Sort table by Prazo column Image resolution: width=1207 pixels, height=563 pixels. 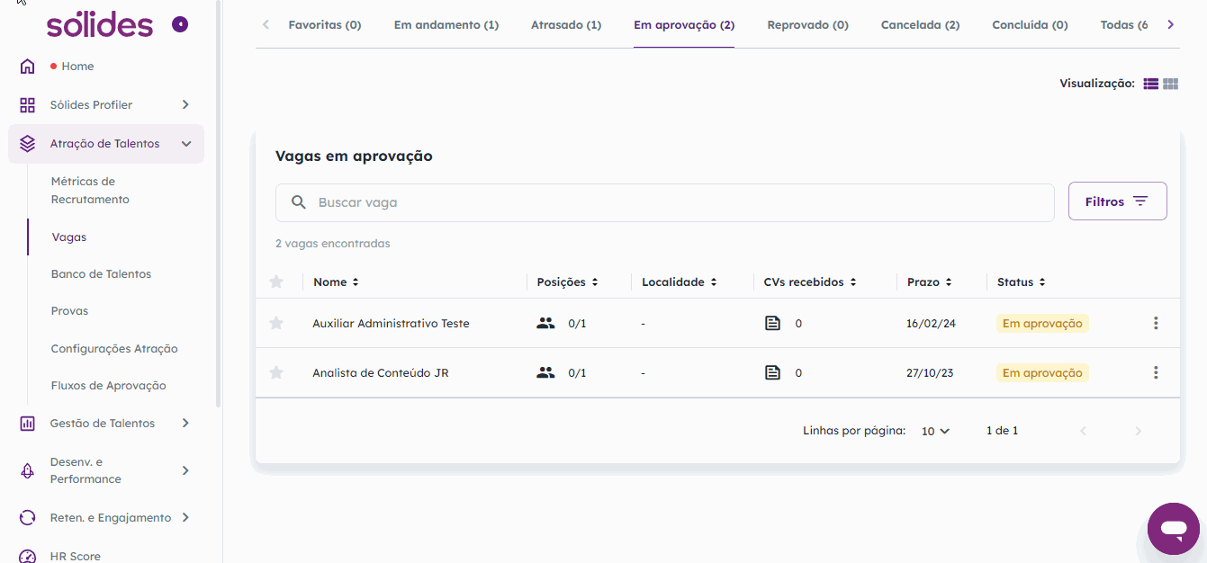tap(930, 282)
